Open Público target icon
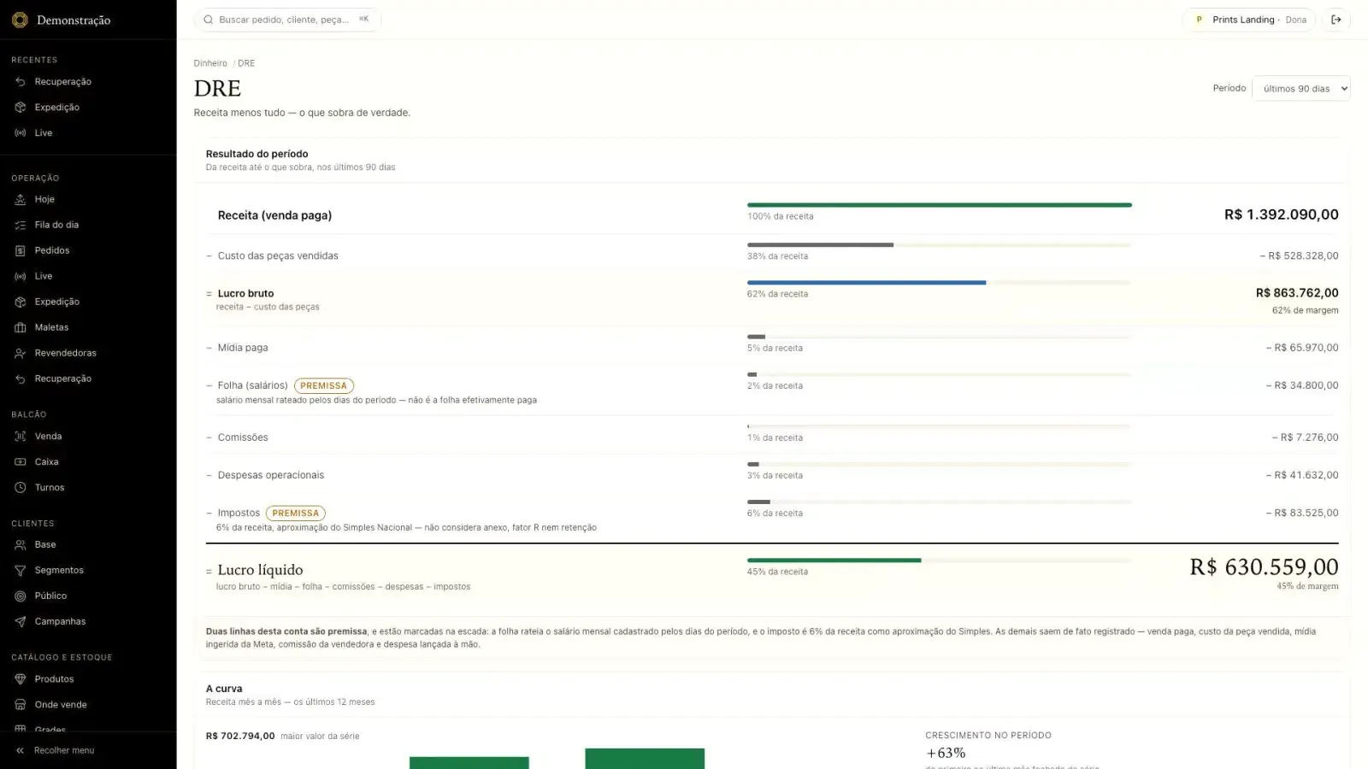Viewport: 1368px width, 769px height. [21, 596]
